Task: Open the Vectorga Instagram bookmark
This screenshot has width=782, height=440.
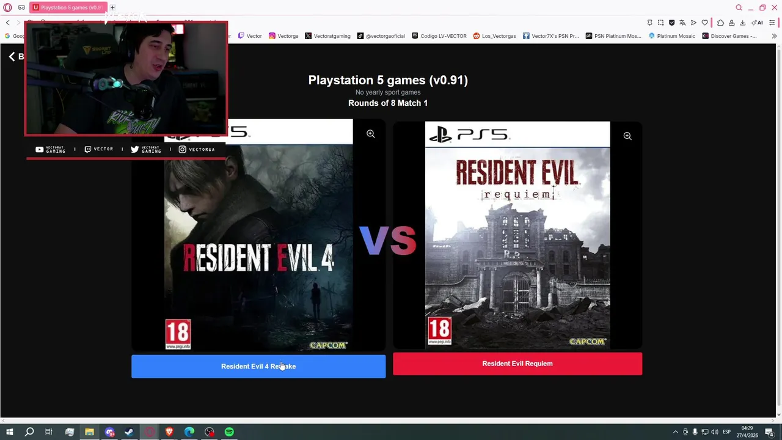Action: click(x=283, y=36)
